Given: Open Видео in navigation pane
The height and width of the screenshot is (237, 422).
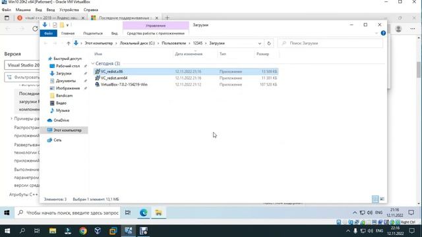Looking at the screenshot, I should (61, 103).
